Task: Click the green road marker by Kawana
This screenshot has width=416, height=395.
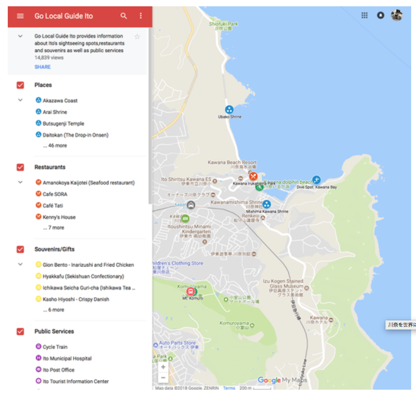Action: point(185,219)
